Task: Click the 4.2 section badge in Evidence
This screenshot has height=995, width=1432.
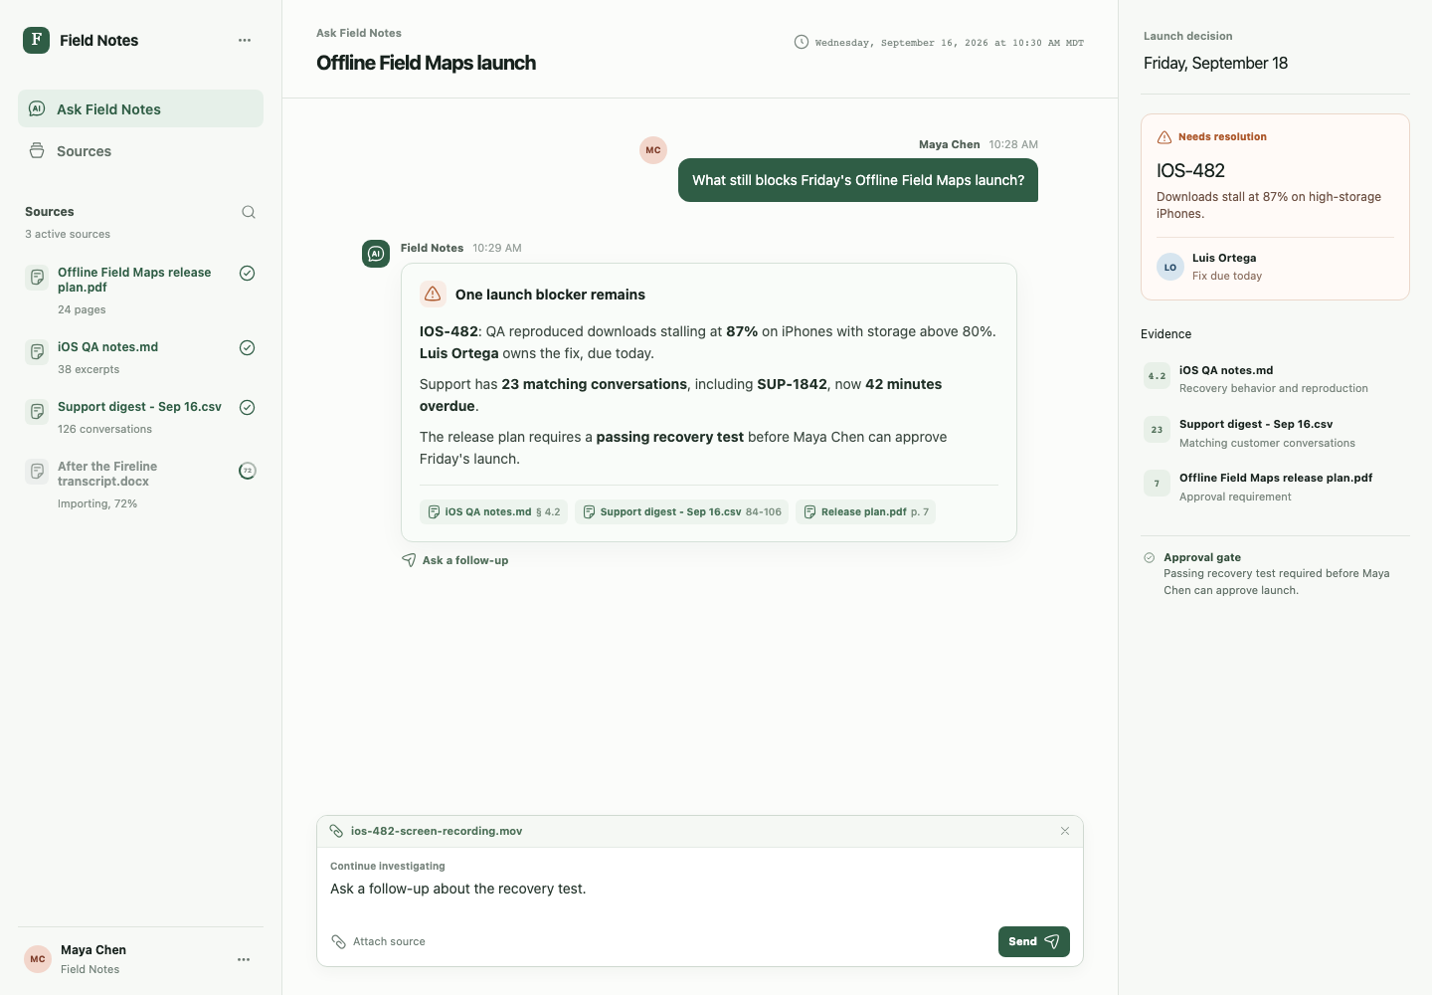Action: [x=1157, y=376]
